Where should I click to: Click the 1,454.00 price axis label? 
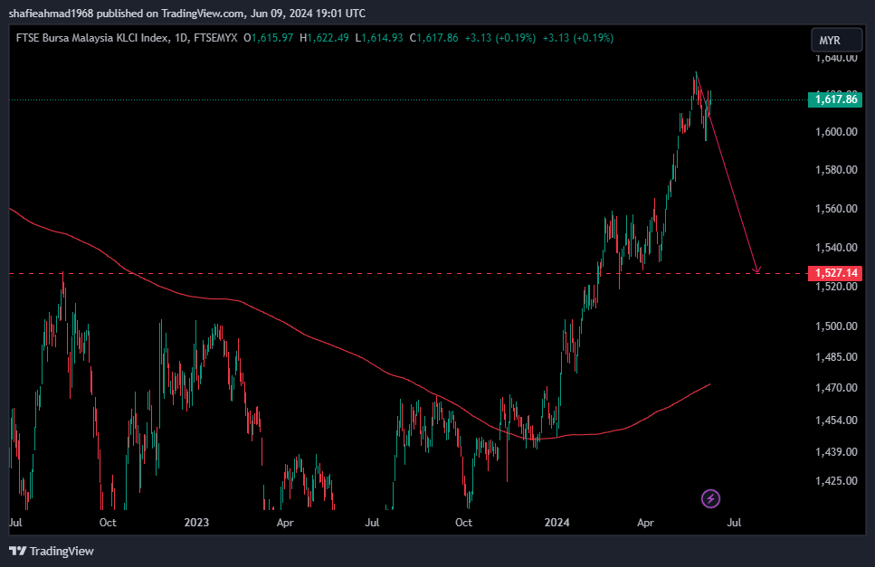[836, 420]
